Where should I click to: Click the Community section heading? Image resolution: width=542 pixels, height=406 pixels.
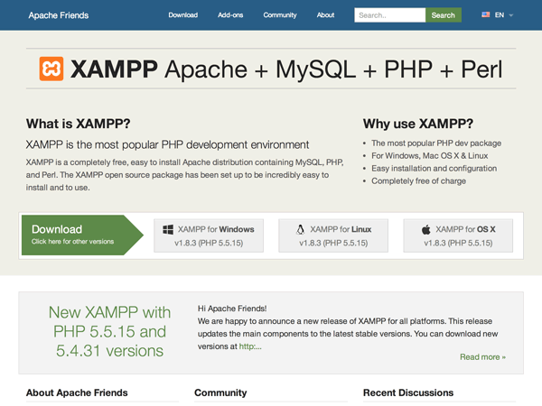[x=220, y=392]
